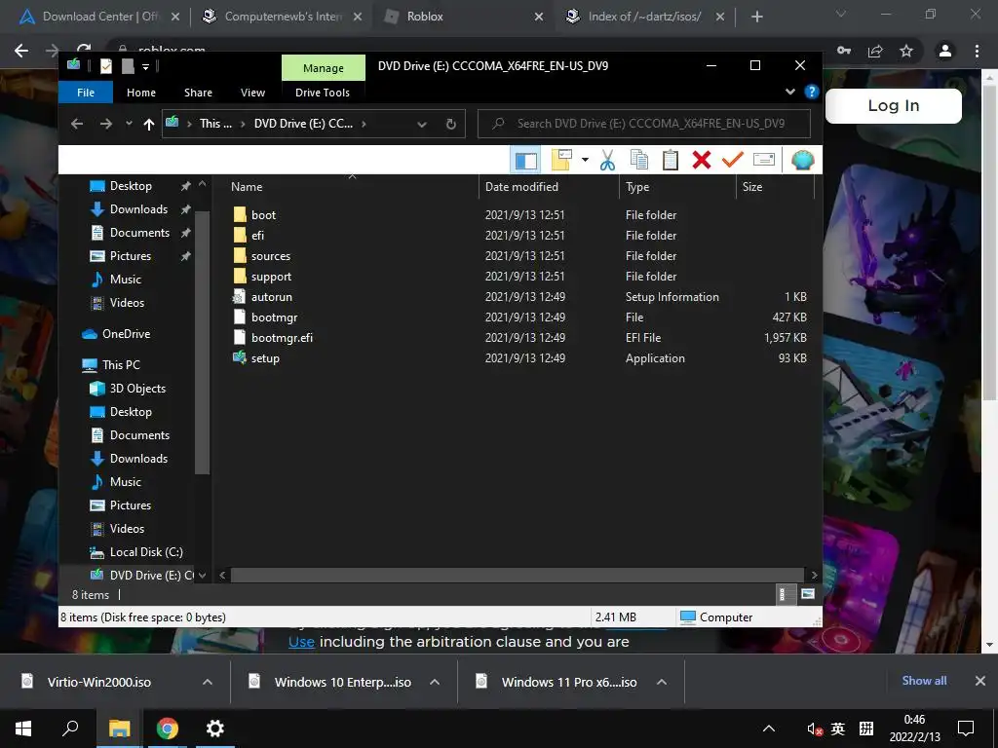Click the Classic Shell seashell settings icon
The width and height of the screenshot is (998, 748).
click(x=803, y=161)
